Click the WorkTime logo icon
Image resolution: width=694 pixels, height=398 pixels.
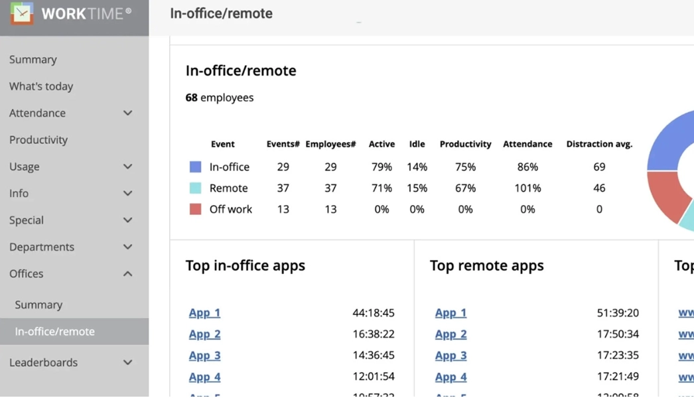coord(22,13)
